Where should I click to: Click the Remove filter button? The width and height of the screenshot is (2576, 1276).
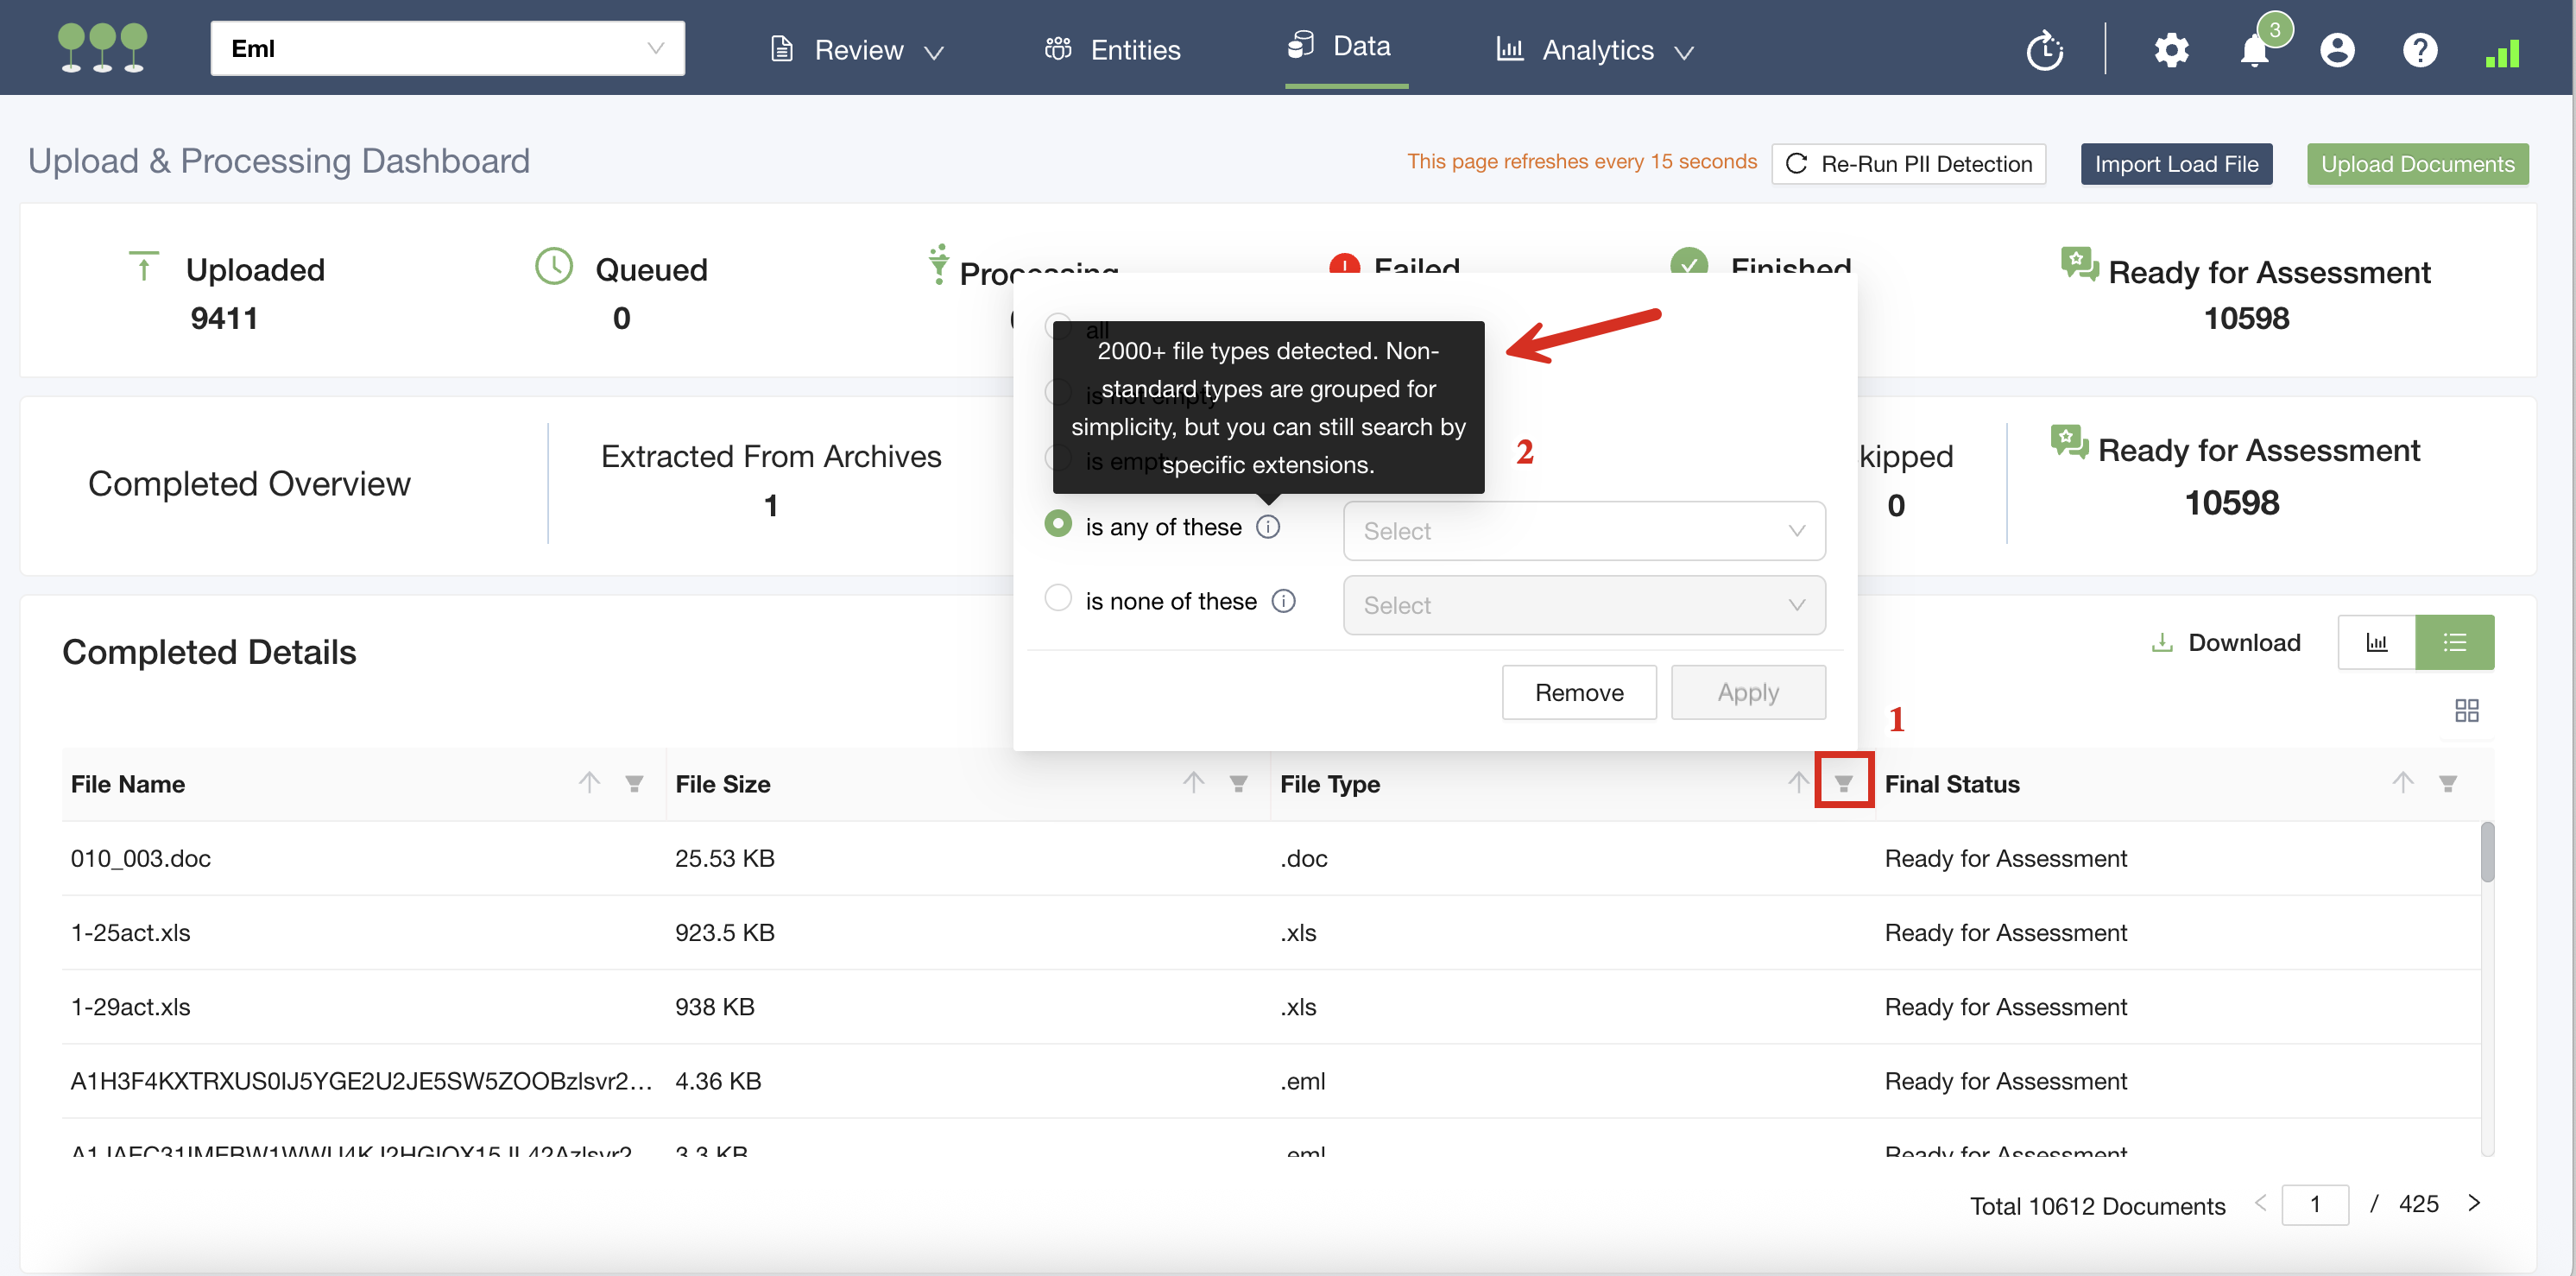pyautogui.click(x=1578, y=692)
